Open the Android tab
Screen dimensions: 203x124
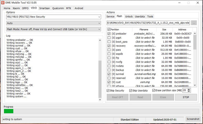coord(79,8)
